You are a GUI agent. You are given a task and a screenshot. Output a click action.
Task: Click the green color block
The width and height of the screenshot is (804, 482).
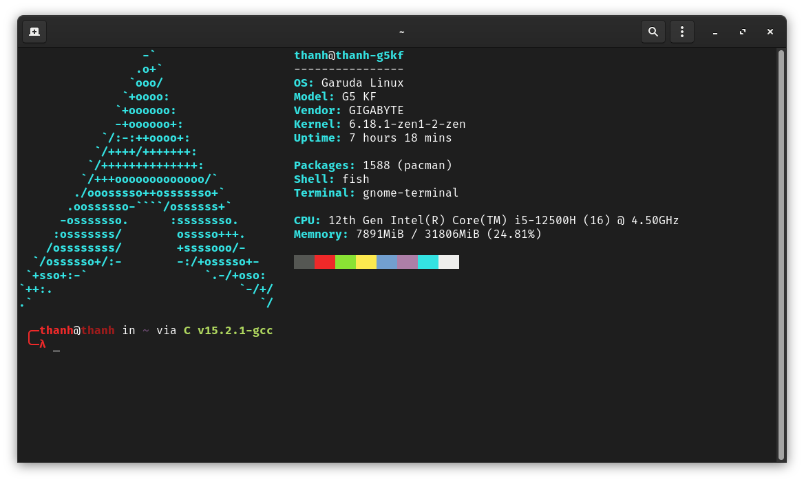[x=346, y=262]
